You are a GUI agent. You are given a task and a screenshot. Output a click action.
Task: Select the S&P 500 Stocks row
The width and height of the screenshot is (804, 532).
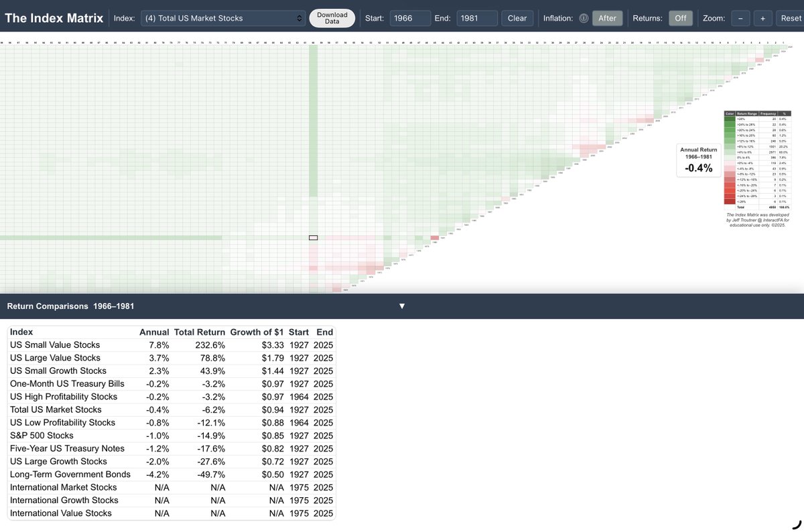(172, 436)
